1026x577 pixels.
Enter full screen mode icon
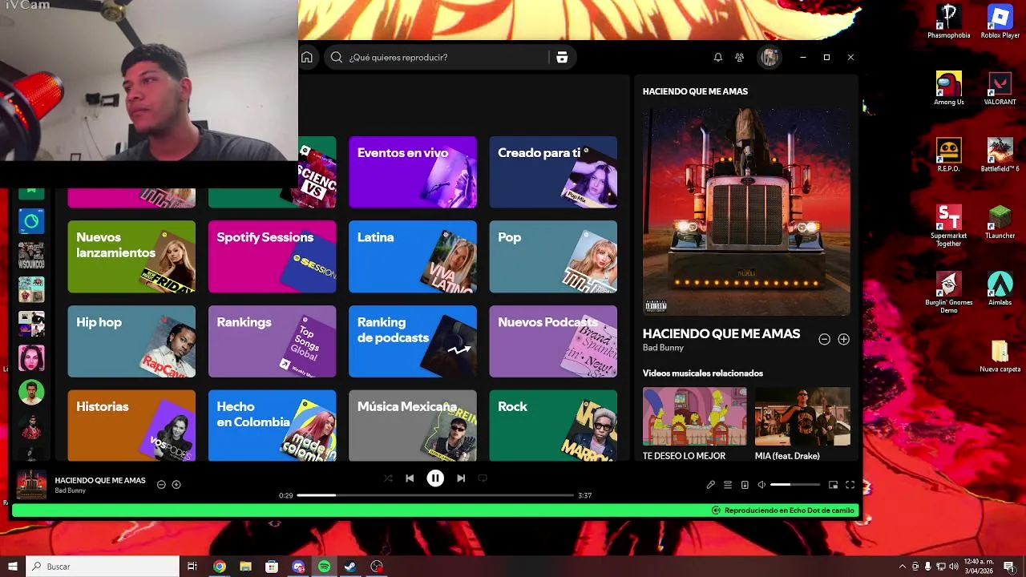coord(850,485)
